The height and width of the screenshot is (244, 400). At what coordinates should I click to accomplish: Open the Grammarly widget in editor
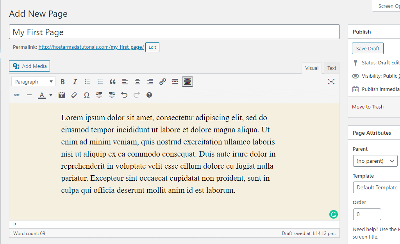[x=334, y=214]
